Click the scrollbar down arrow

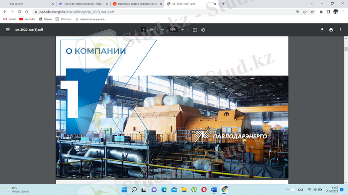tap(346, 182)
